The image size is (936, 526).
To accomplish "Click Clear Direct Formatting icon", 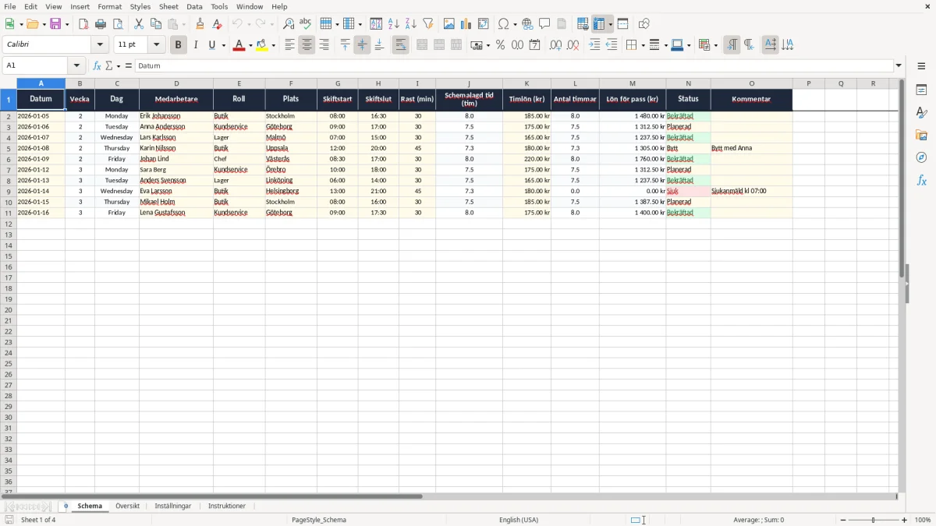I will click(x=218, y=24).
